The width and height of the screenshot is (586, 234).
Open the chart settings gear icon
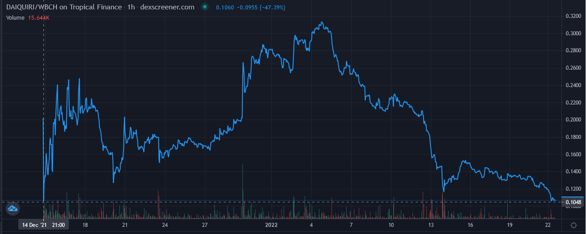[x=573, y=225]
